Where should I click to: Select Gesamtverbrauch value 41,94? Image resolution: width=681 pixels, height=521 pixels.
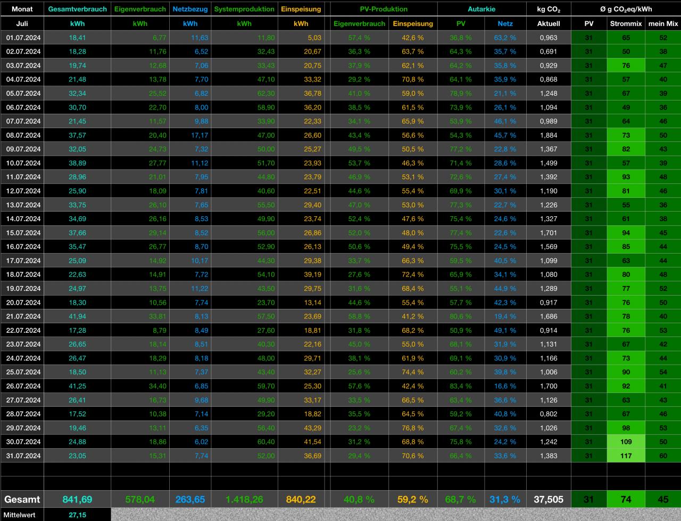77,316
